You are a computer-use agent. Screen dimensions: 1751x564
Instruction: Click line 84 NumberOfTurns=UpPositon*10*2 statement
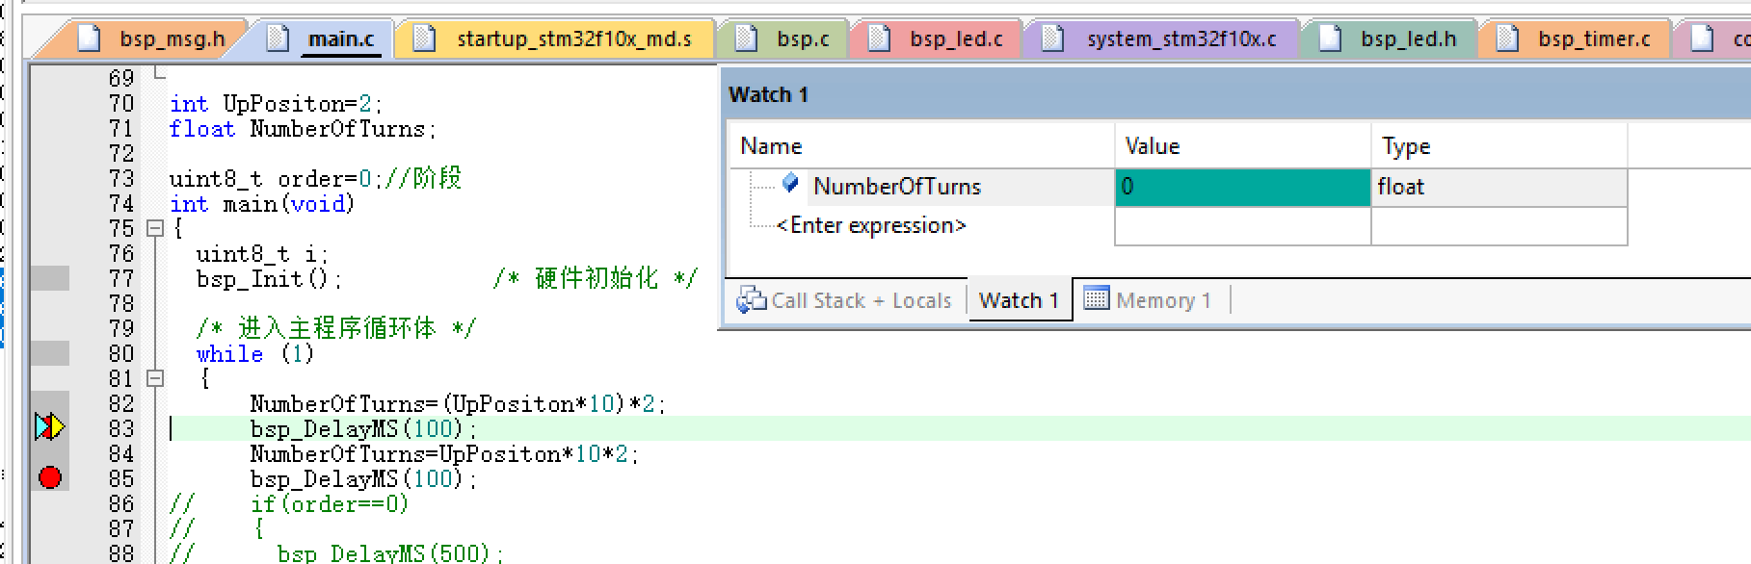pyautogui.click(x=444, y=454)
